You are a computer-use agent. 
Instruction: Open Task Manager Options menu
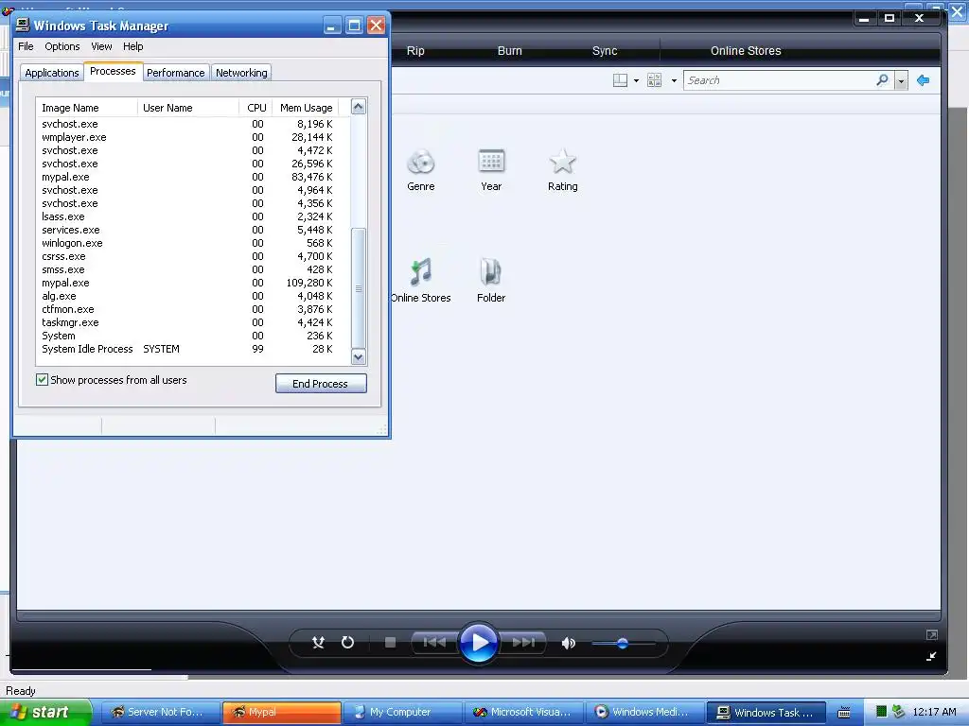[x=62, y=46]
